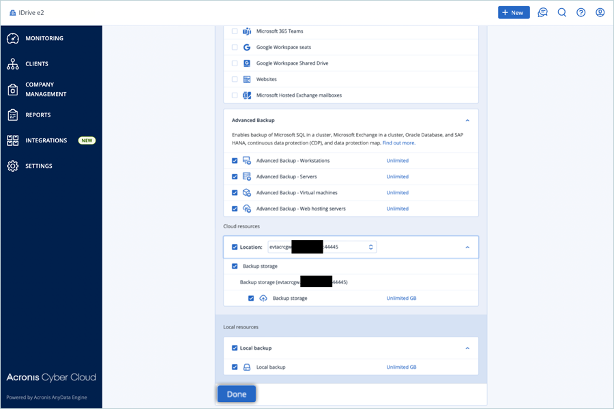Viewport: 614px width, 409px height.
Task: Open the chat messages icon in header
Action: coord(542,12)
